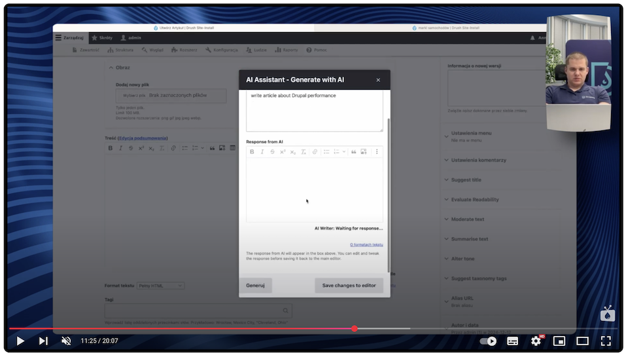Apply subscript in Response from AI editor
Viewport: 628px width, 357px height.
pyautogui.click(x=293, y=151)
